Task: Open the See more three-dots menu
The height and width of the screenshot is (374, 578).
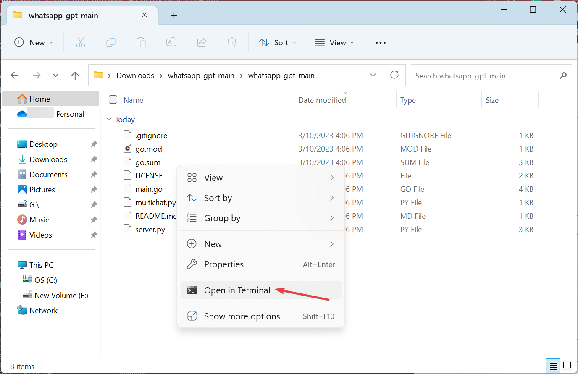Action: pos(380,43)
